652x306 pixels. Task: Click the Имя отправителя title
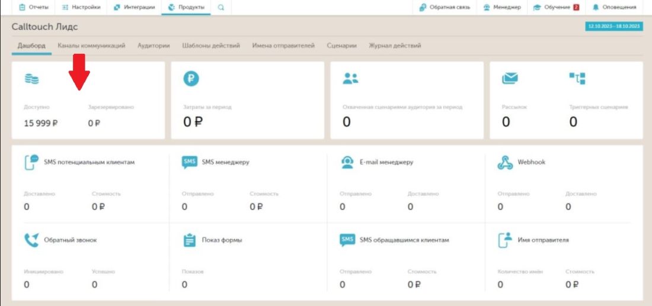[543, 240]
